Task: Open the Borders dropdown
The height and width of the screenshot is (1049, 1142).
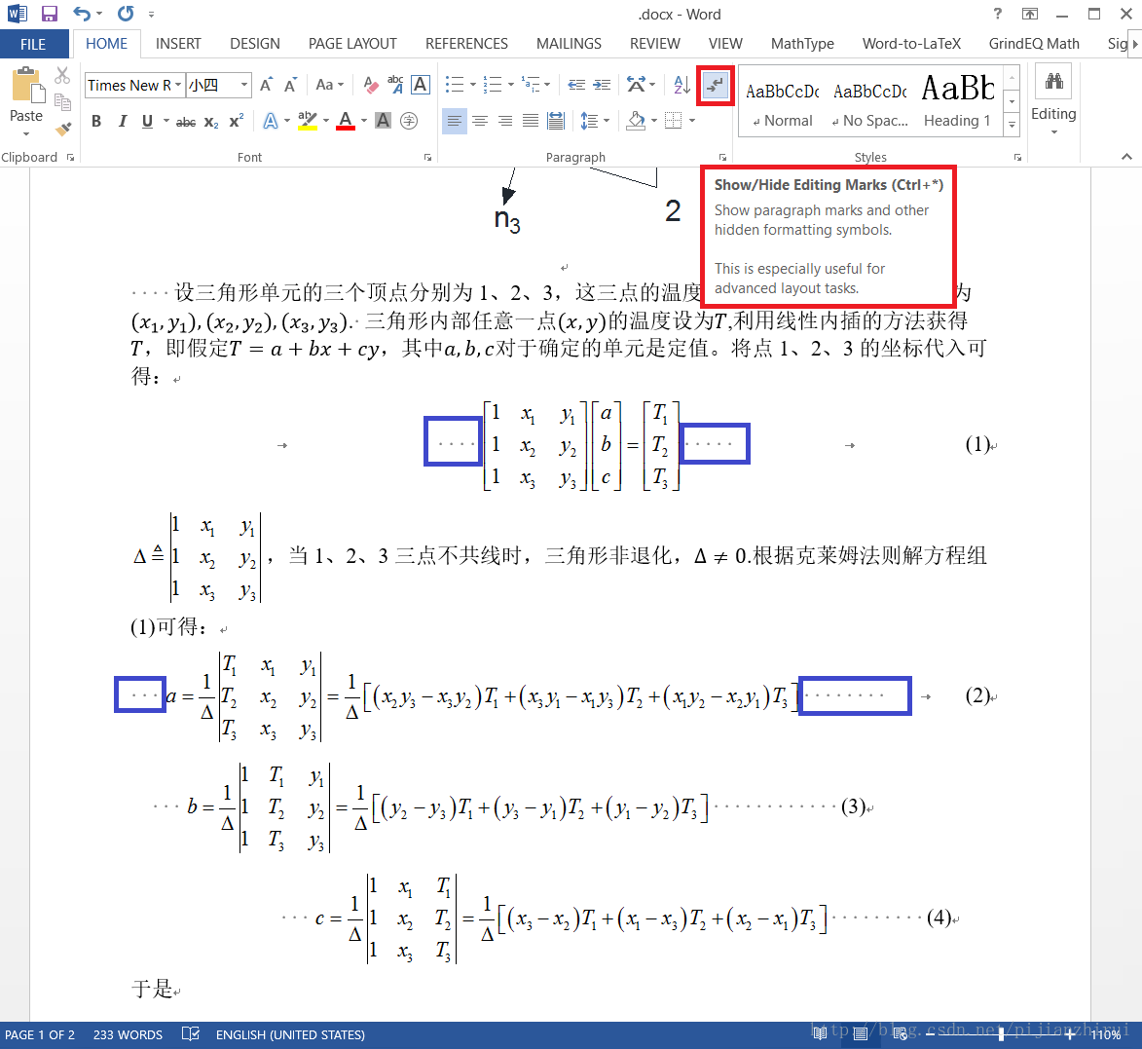Action: tap(692, 121)
